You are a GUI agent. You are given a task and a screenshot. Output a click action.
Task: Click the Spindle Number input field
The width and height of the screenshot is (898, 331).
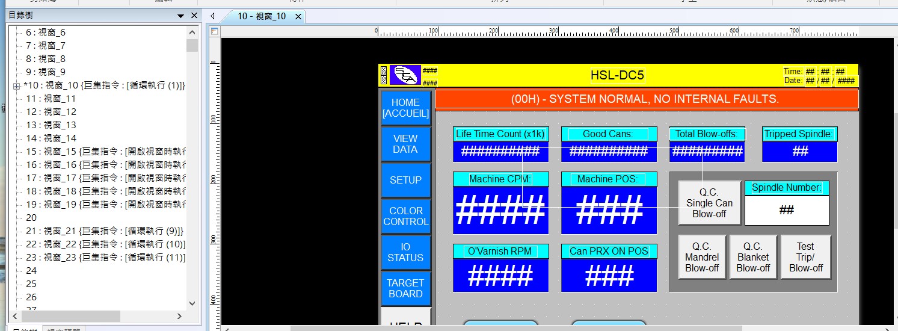coord(786,210)
